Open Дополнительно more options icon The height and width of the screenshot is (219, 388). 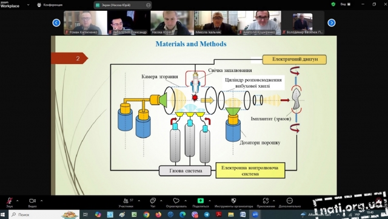[290, 200]
